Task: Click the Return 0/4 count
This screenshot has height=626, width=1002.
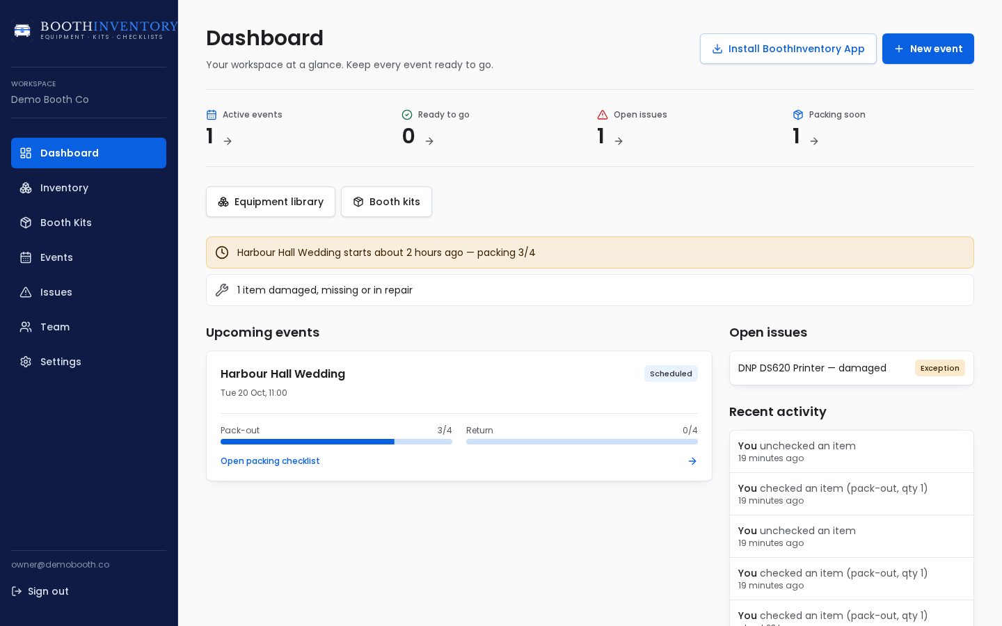Action: [x=690, y=431]
